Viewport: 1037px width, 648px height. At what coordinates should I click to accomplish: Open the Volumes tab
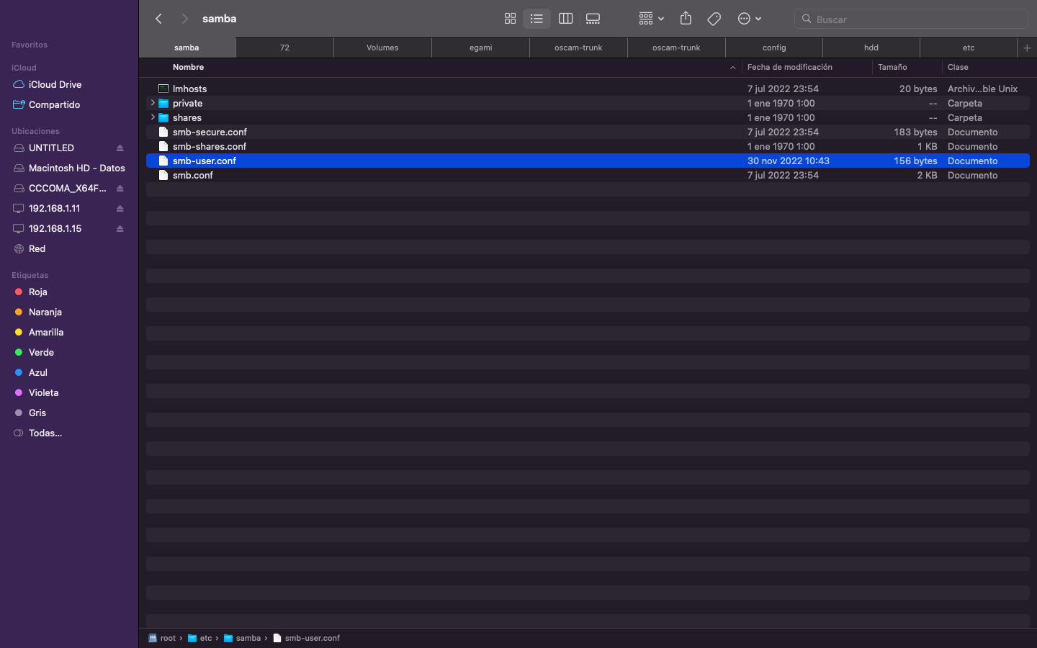tap(382, 48)
